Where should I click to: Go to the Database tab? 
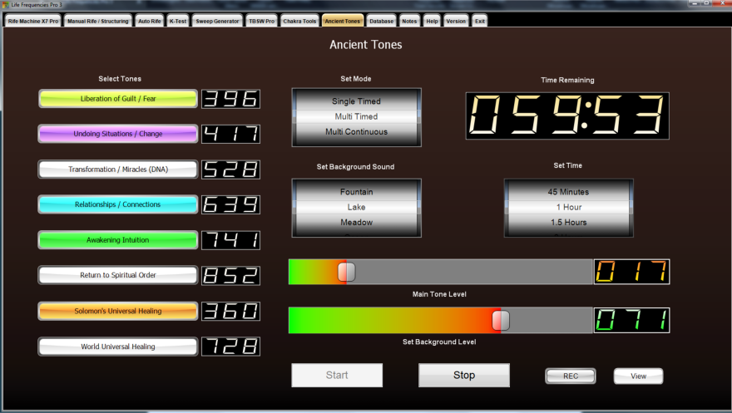[381, 21]
